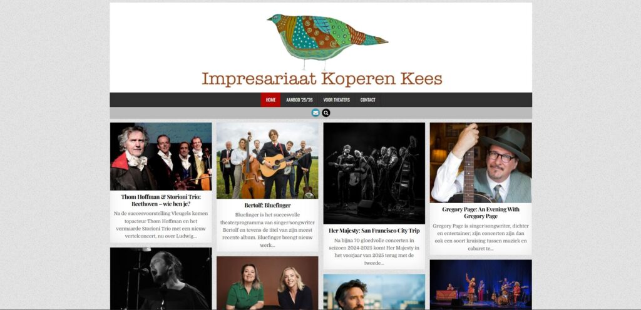Click the black-and-white Her Majesty stage photo

pos(374,173)
